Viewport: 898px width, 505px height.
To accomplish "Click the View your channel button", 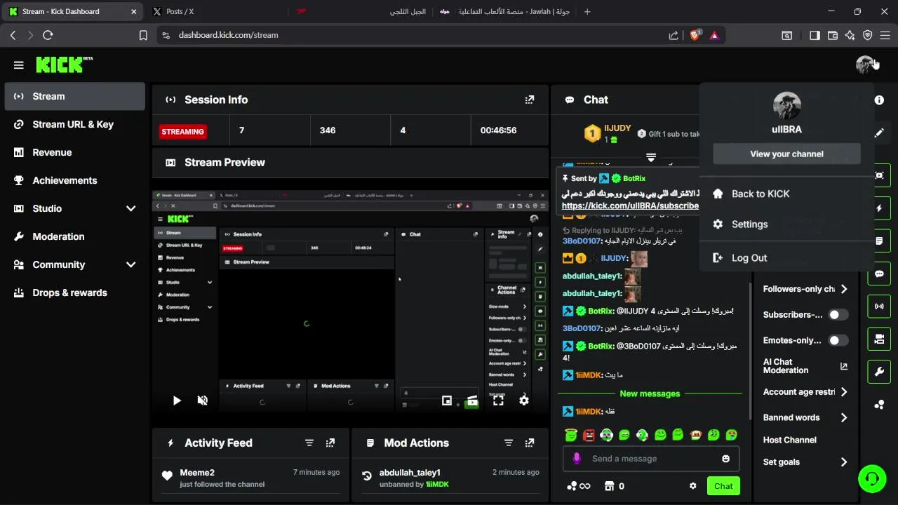I will tap(786, 154).
